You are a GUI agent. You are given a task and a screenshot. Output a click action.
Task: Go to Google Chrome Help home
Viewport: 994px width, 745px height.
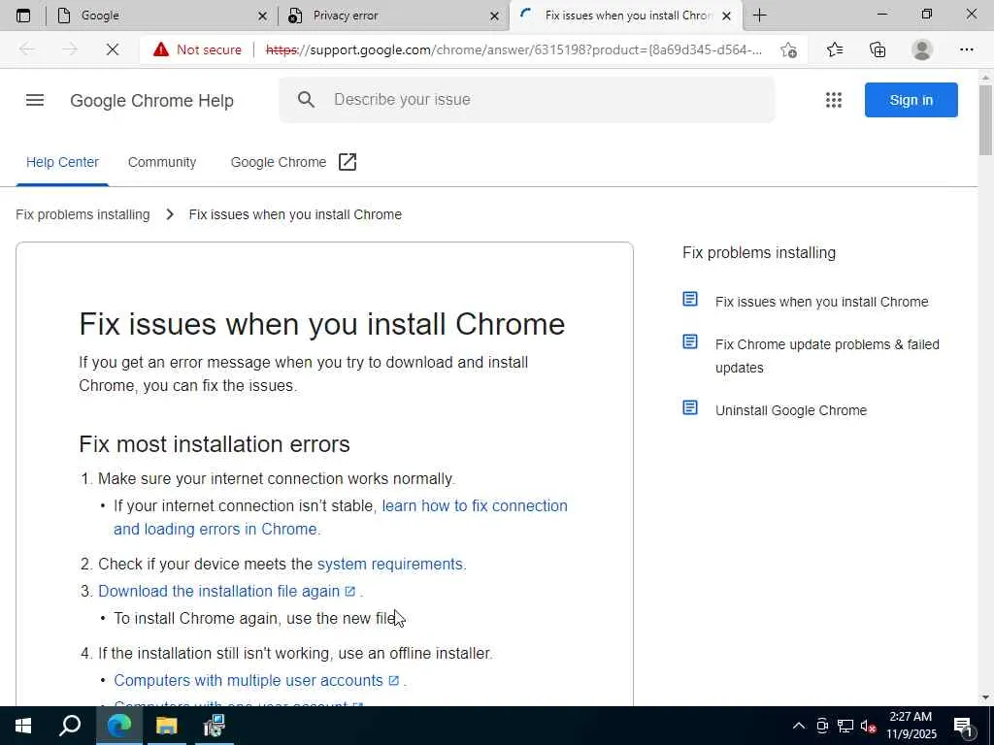click(x=151, y=100)
